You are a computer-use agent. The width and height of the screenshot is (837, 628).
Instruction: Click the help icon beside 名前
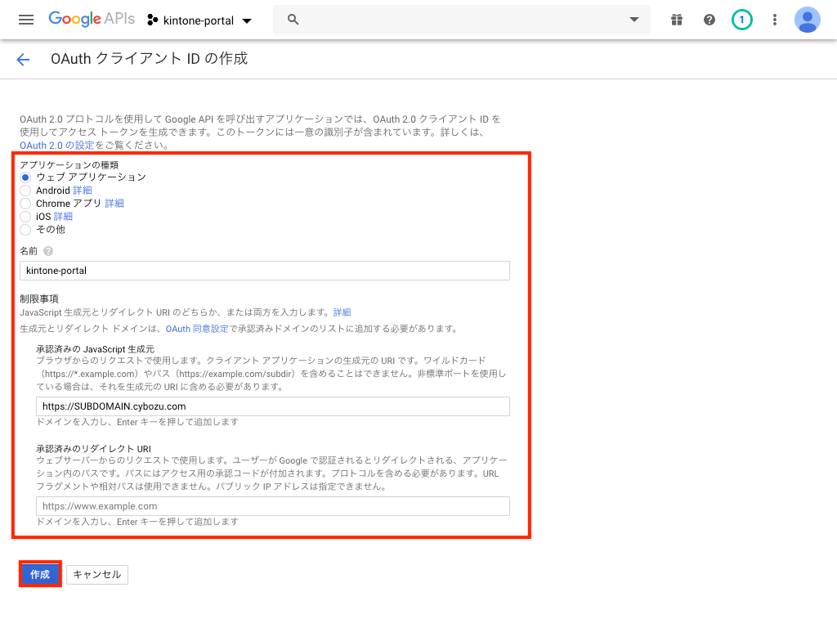point(48,251)
